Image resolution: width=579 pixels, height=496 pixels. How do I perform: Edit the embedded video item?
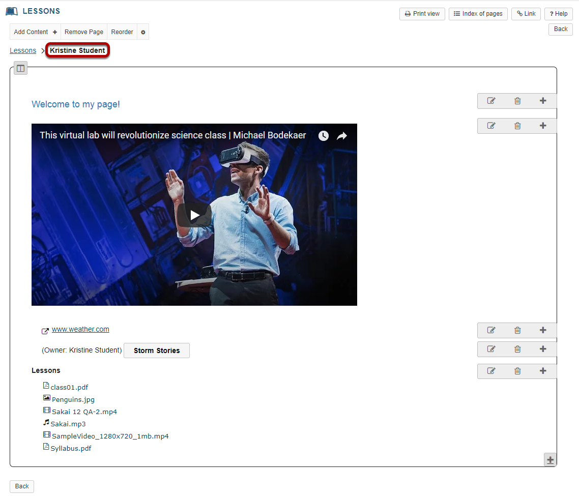click(x=491, y=126)
